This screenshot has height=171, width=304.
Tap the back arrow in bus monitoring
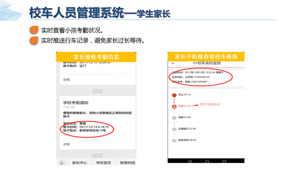(173, 63)
